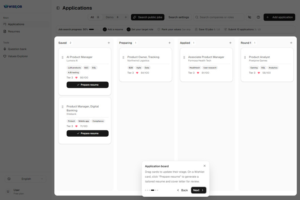This screenshot has width=300, height=200.
Task: Click the Gaming tag
Action: point(254,68)
